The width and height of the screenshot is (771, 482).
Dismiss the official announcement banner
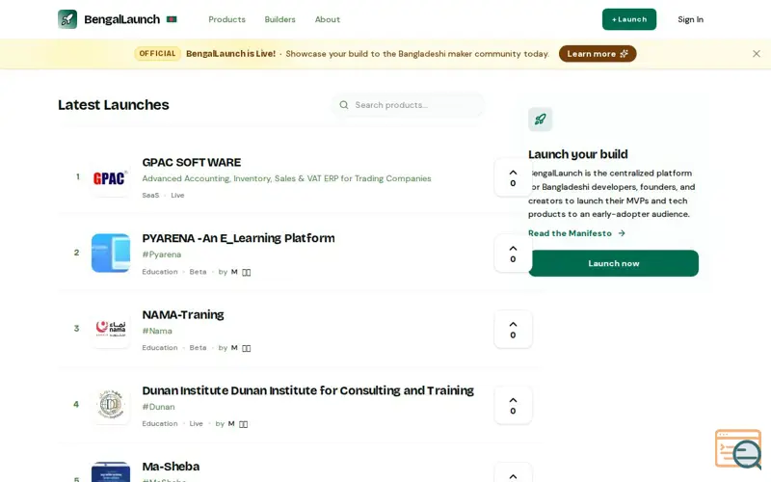point(757,54)
